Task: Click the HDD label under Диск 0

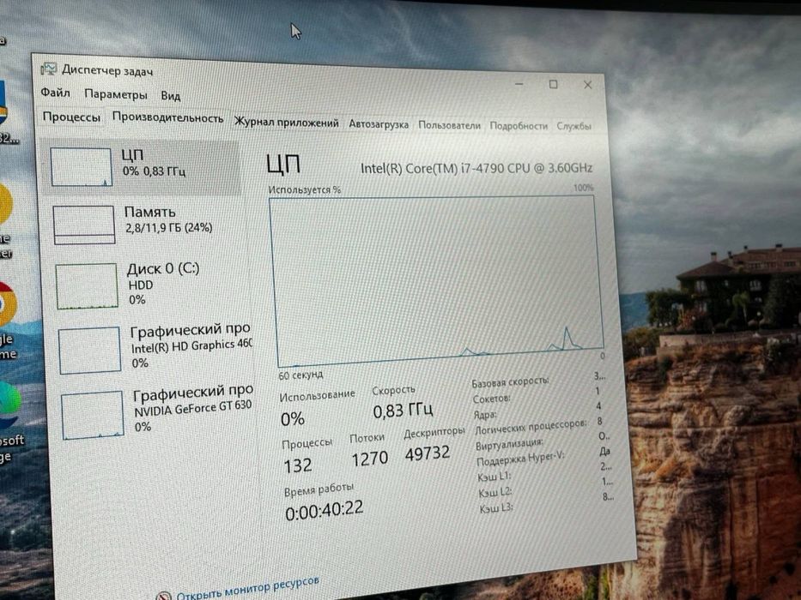Action: click(x=141, y=285)
